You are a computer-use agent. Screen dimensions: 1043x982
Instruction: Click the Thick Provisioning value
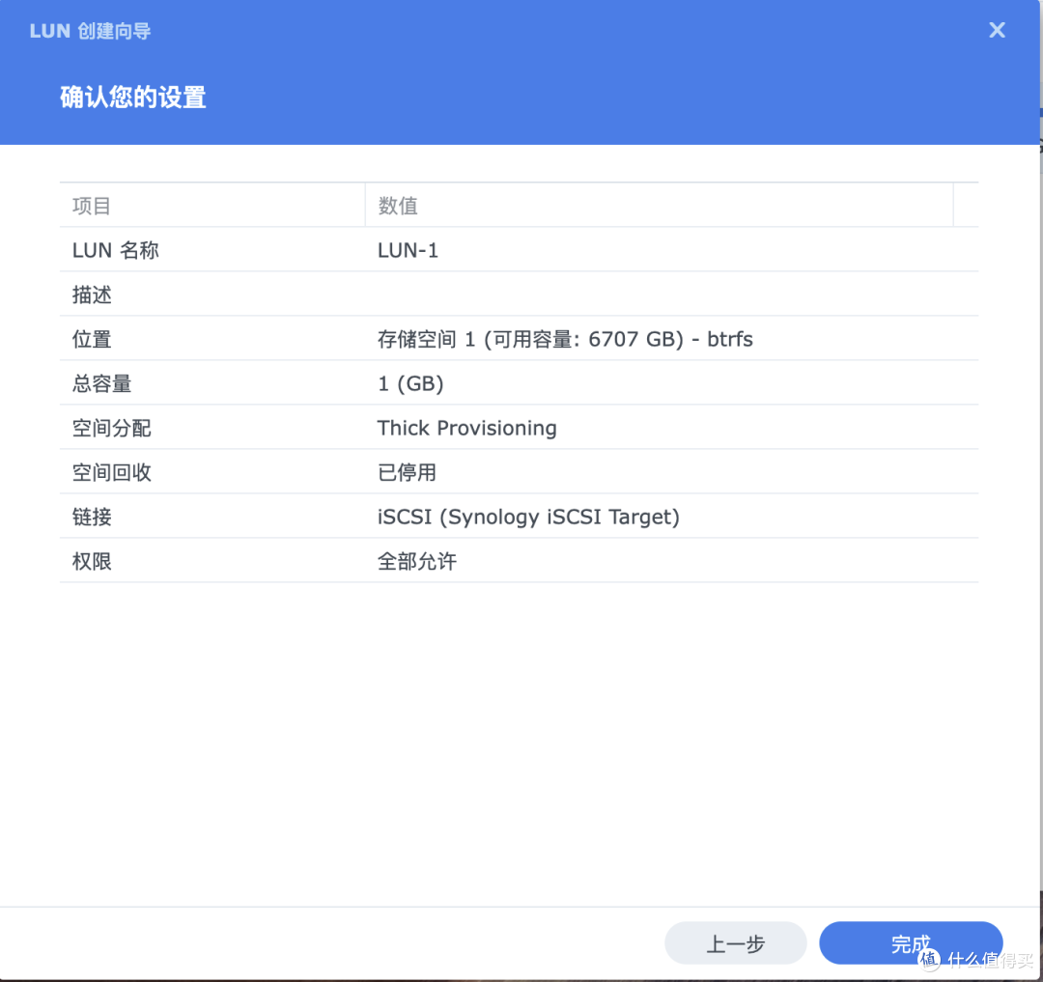pyautogui.click(x=467, y=428)
